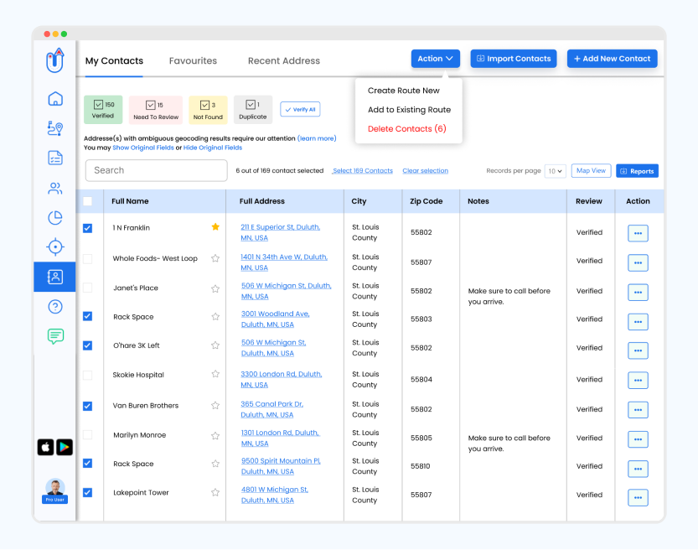The width and height of the screenshot is (698, 550).
Task: Filter by 15 Need To Review tile
Action: coord(156,110)
